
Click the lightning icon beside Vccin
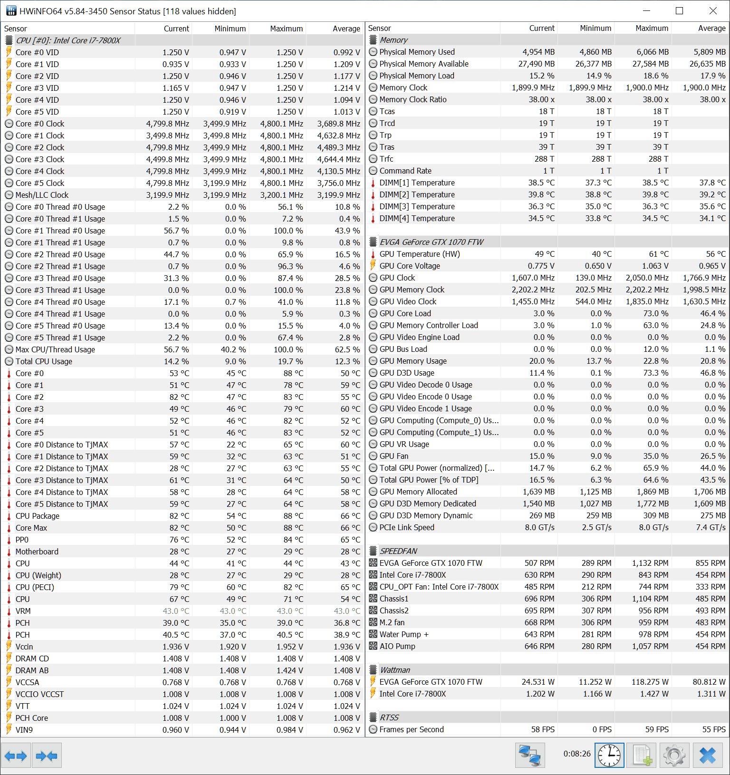pyautogui.click(x=9, y=647)
